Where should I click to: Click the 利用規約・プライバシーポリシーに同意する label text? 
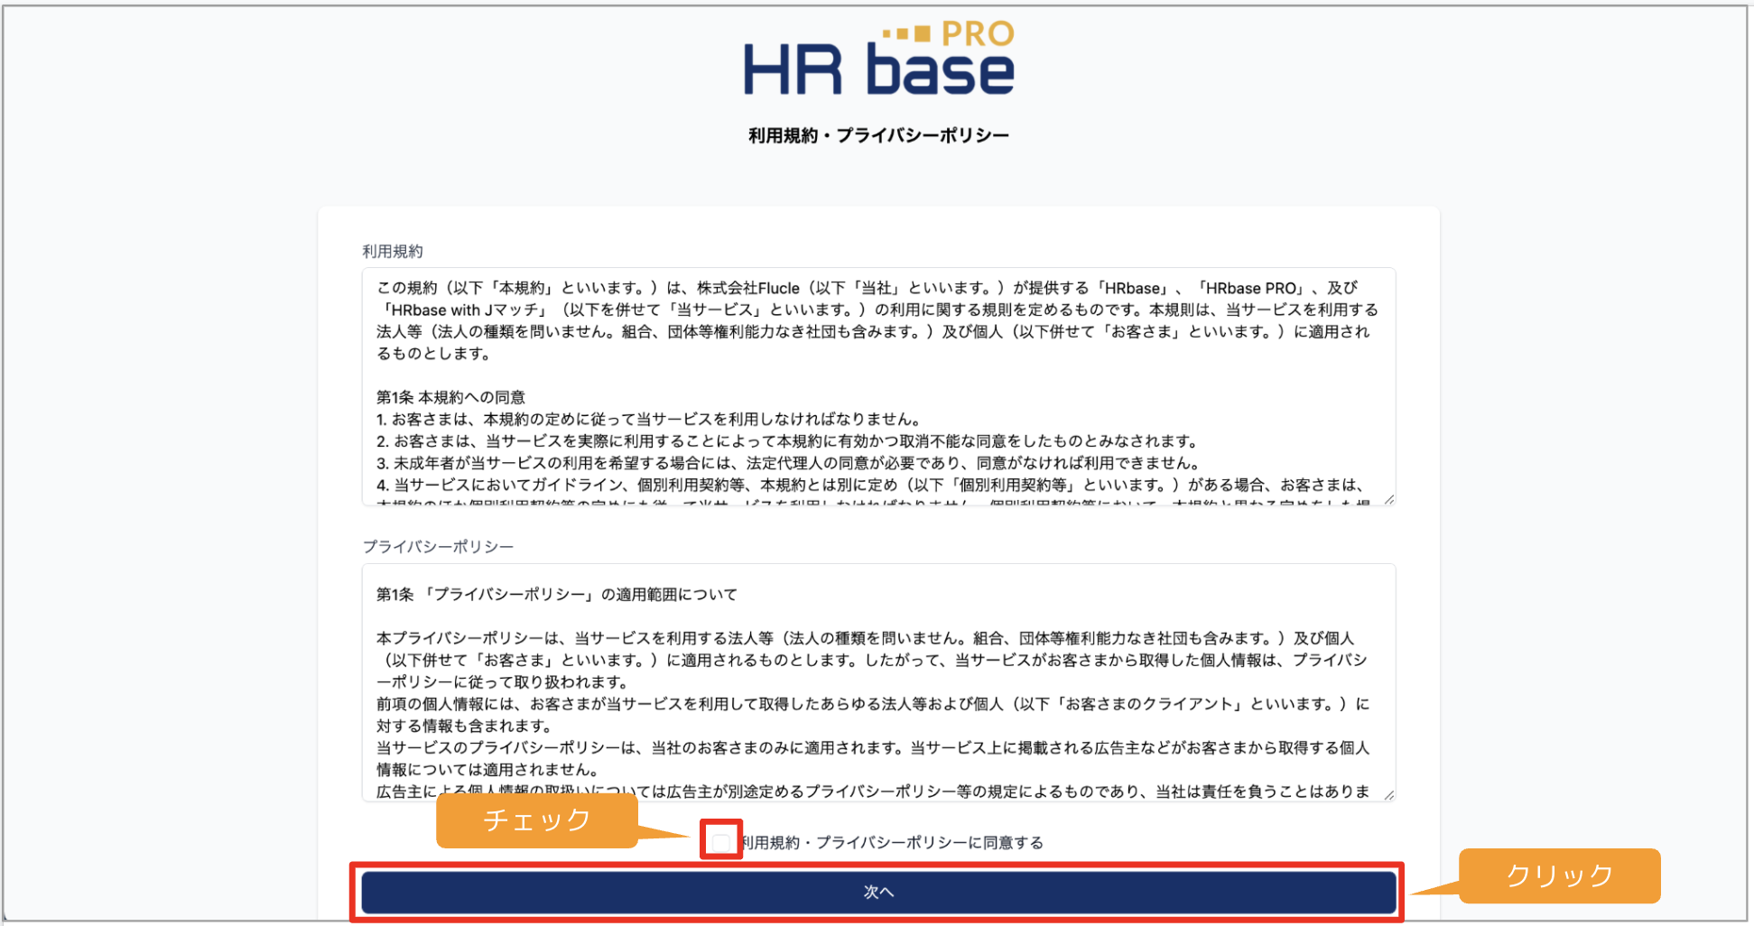(892, 843)
